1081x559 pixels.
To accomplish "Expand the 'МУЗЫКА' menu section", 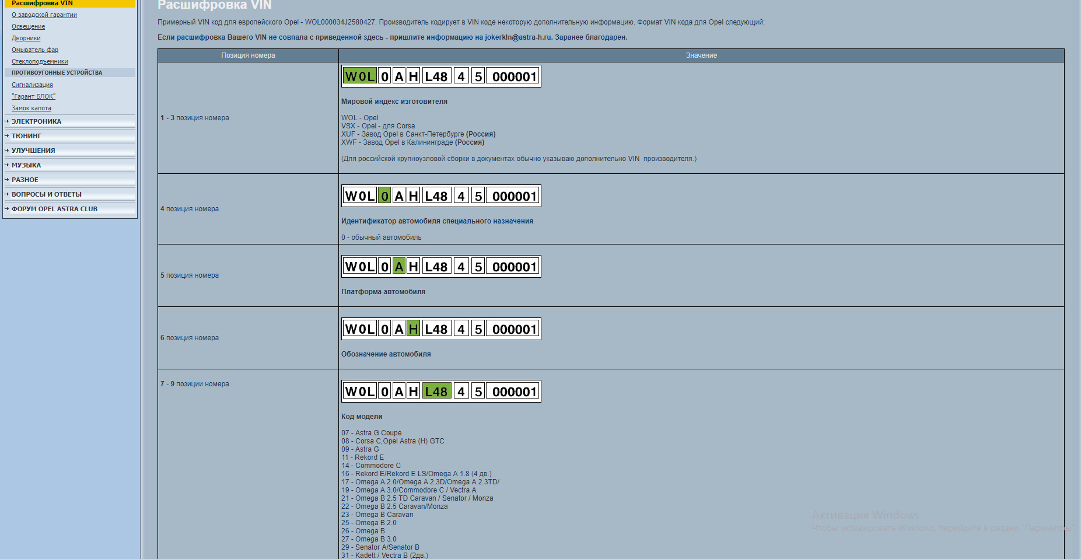I will point(69,165).
